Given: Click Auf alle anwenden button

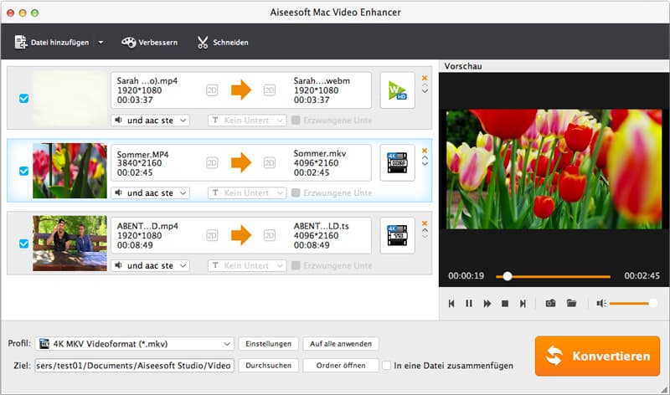Looking at the screenshot, I should [341, 344].
